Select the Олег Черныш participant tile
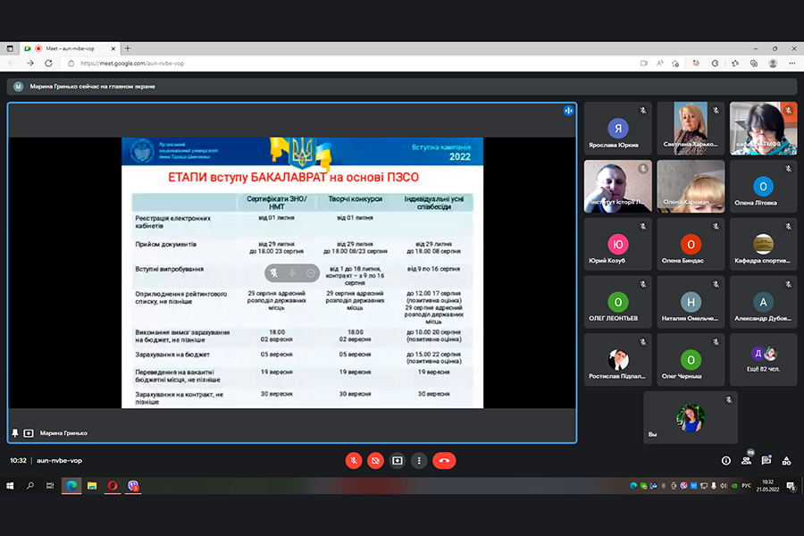The height and width of the screenshot is (536, 804). click(691, 359)
